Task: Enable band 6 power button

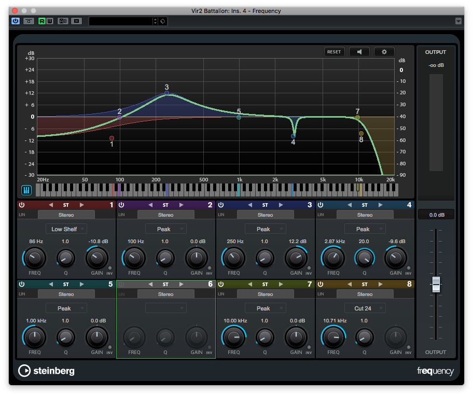Action: [x=121, y=284]
